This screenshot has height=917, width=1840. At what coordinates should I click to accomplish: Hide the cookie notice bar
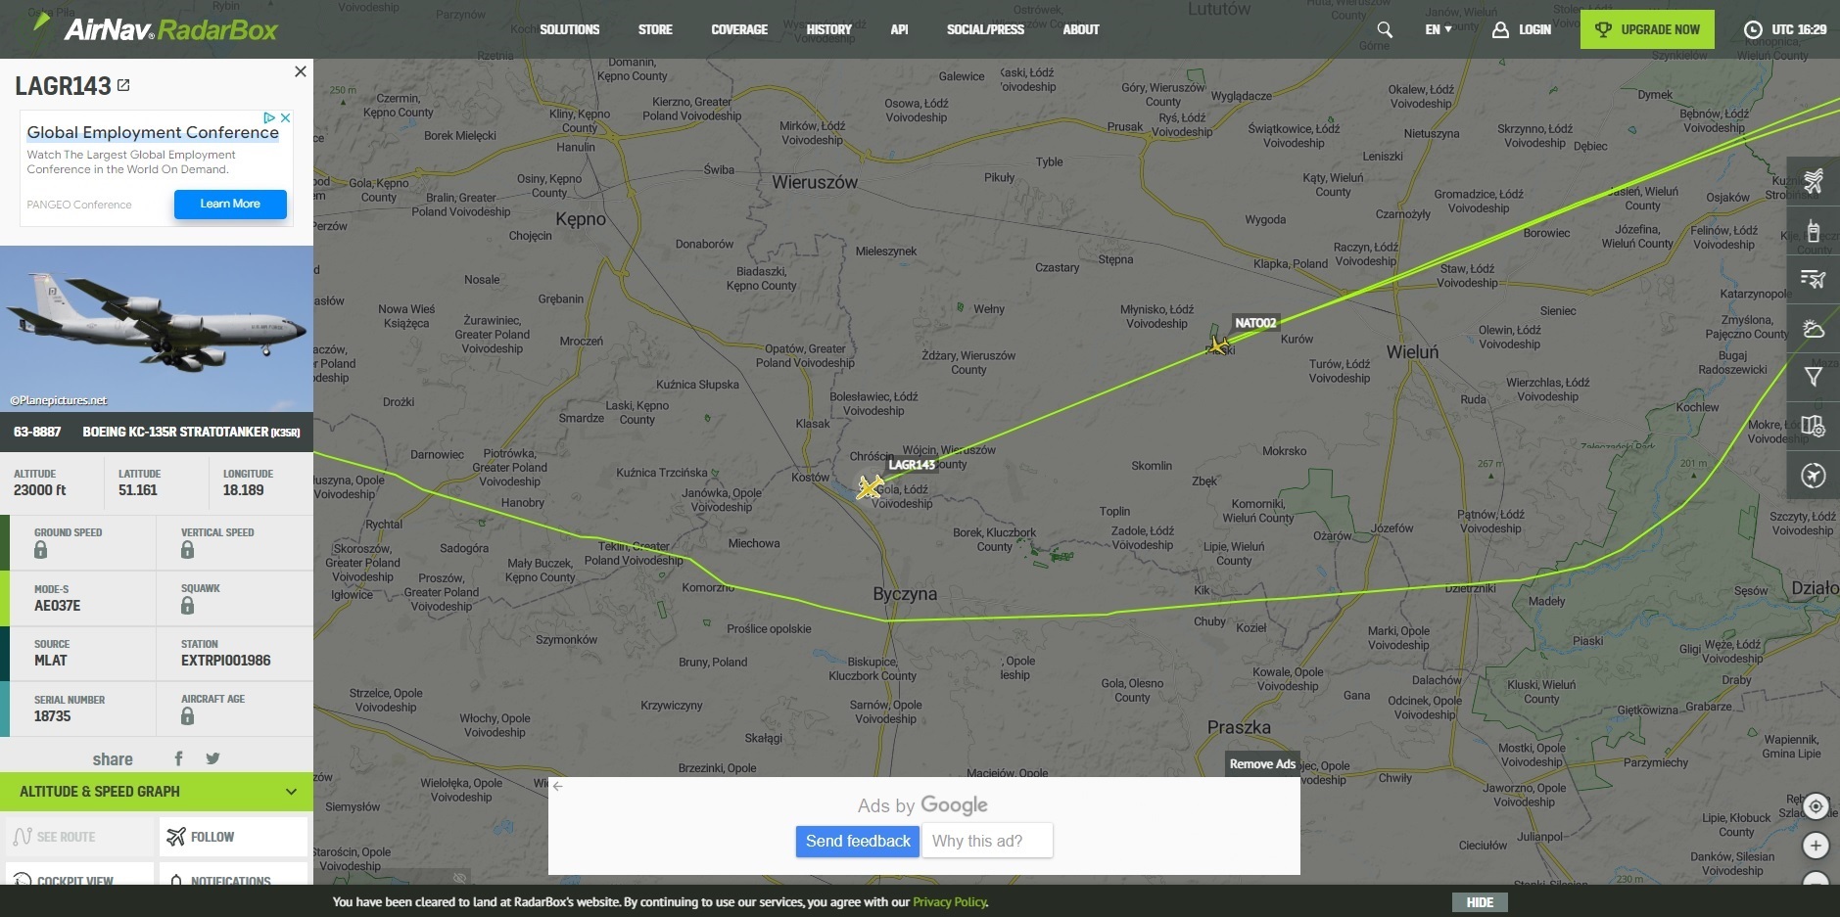point(1480,902)
